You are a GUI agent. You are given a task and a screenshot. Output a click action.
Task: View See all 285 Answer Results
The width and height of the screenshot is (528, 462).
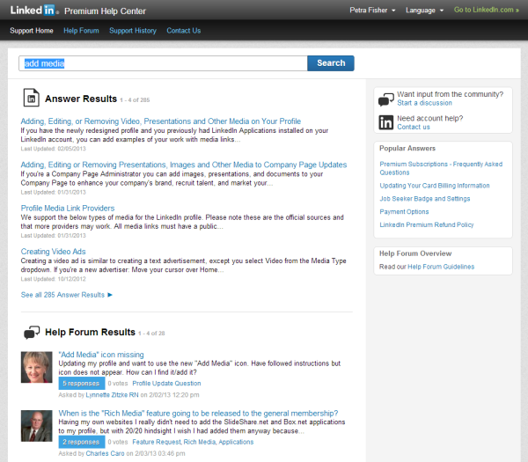click(x=62, y=295)
